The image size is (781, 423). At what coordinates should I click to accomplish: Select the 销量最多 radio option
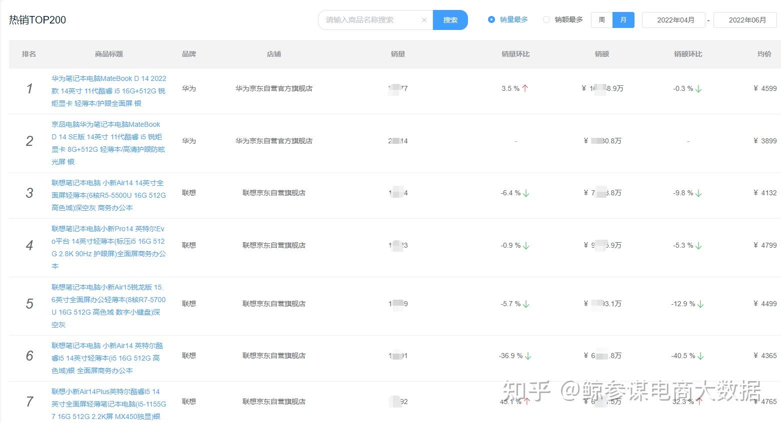tap(508, 19)
